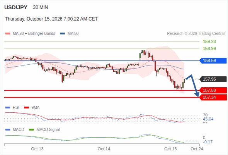This screenshot has width=228, height=155.
Task: Click the 9MA legend label
Action: (x=36, y=108)
